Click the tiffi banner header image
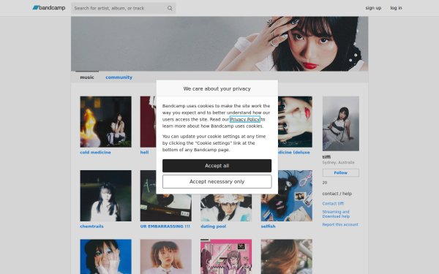439x274 pixels. click(219, 44)
